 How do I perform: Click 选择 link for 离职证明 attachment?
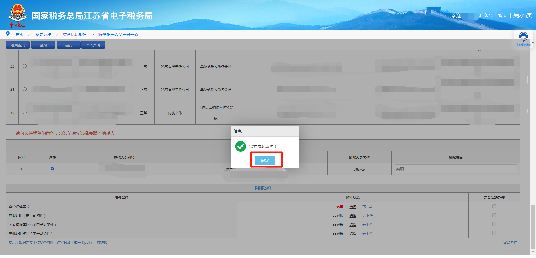(x=352, y=216)
